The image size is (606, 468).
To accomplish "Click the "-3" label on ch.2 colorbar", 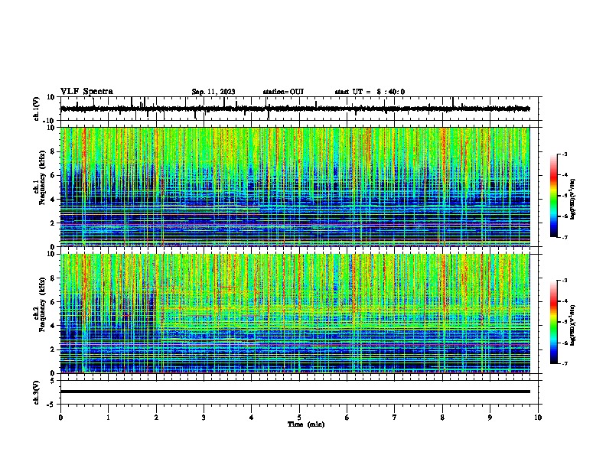I will point(564,281).
